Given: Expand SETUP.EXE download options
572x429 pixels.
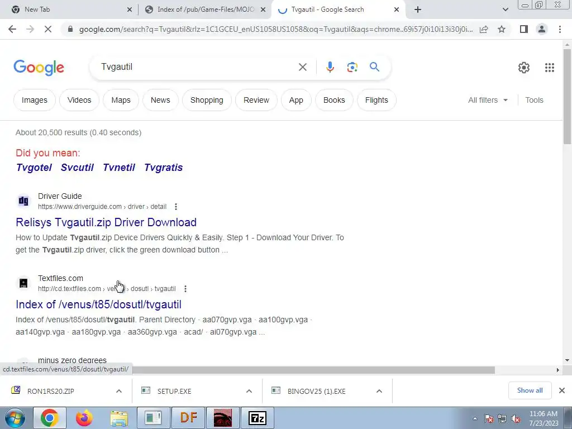Looking at the screenshot, I should click(x=249, y=391).
